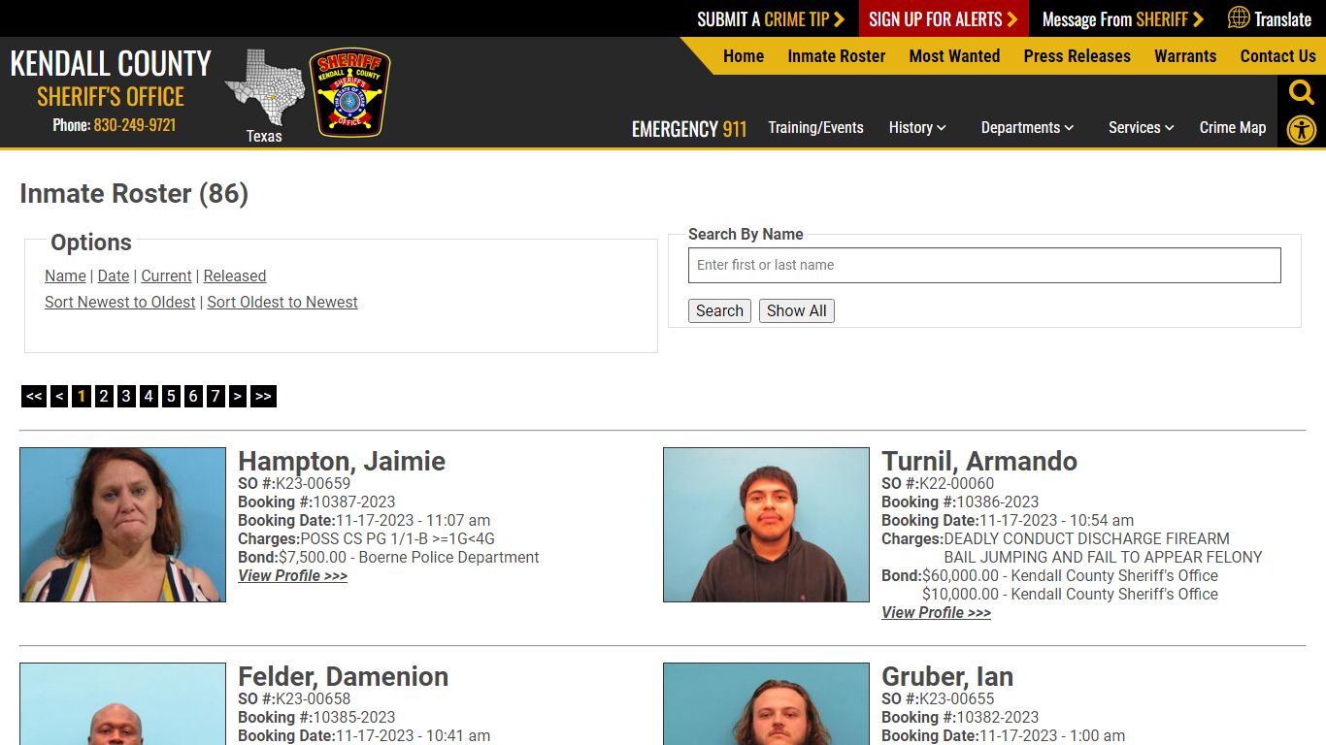
Task: Click the name Hampton, Jaimie
Action: pyautogui.click(x=342, y=461)
